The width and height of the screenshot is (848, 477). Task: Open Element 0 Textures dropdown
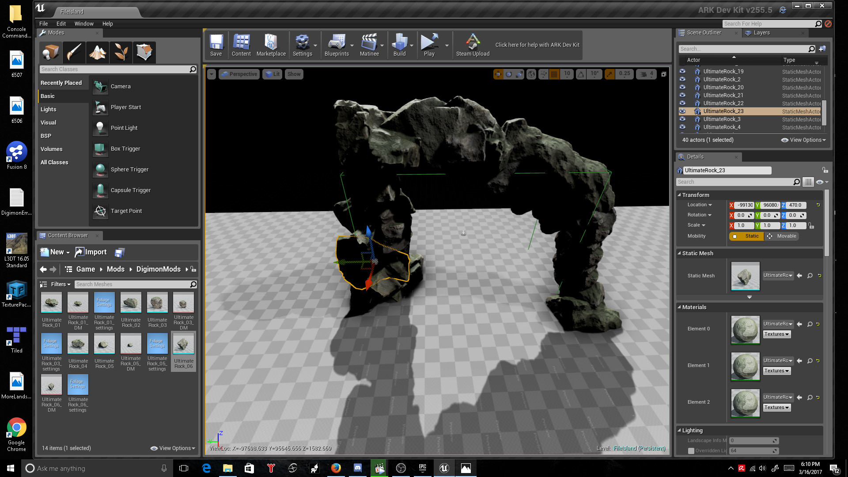pos(776,334)
